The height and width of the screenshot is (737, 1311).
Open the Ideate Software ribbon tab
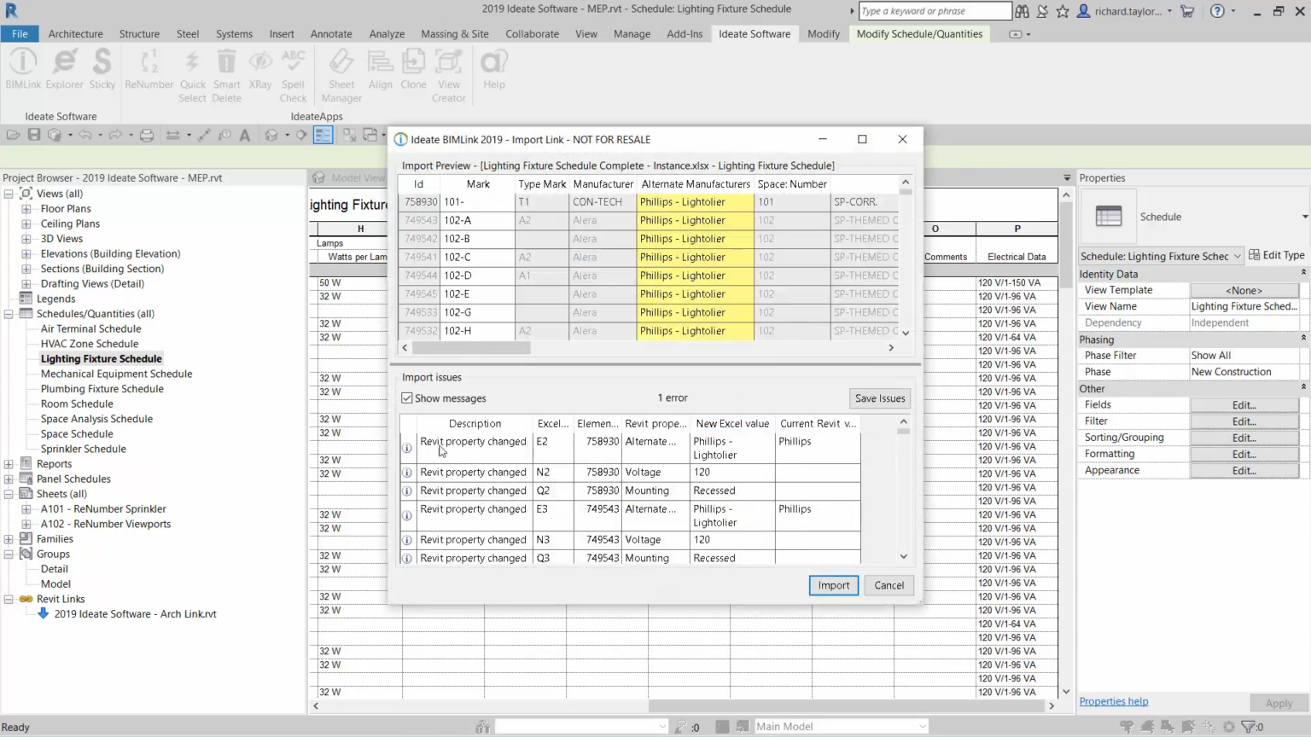(x=754, y=34)
